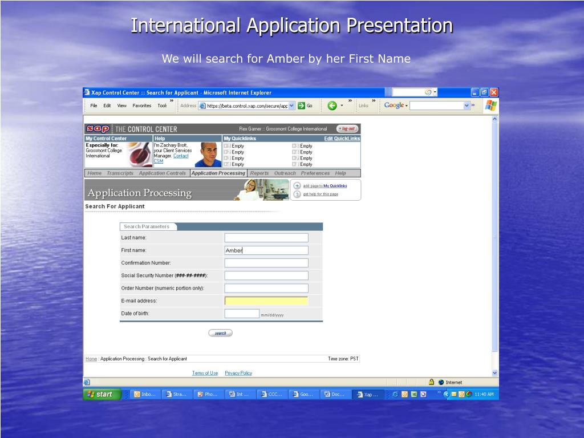The image size is (584, 438).
Task: Click the Edit QuickLinks link
Action: click(x=342, y=139)
